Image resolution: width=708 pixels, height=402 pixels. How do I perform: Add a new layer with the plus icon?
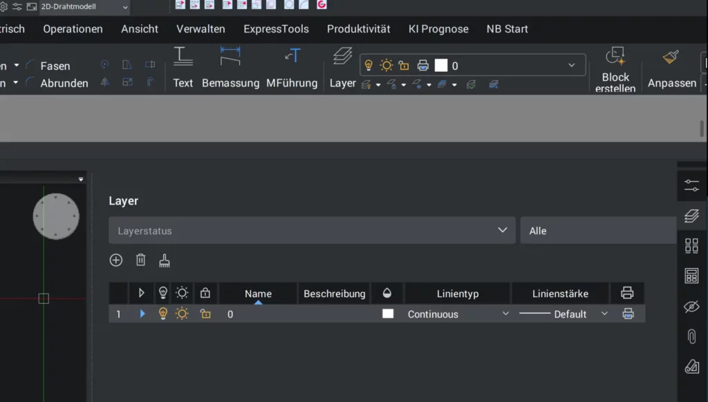[116, 260]
